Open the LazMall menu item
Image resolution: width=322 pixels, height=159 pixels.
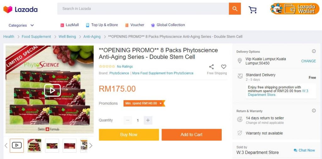[69, 25]
